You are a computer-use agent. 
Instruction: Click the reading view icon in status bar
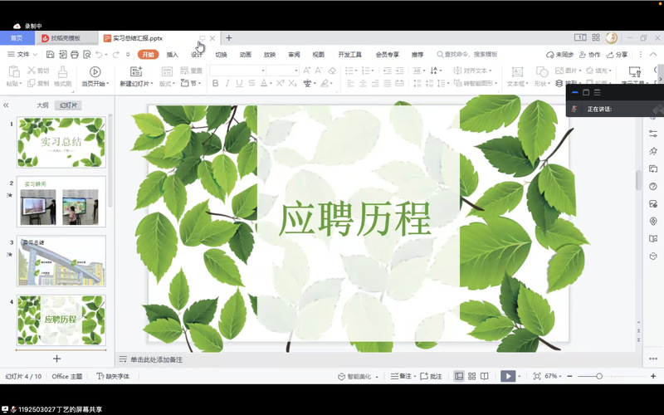[x=484, y=376]
